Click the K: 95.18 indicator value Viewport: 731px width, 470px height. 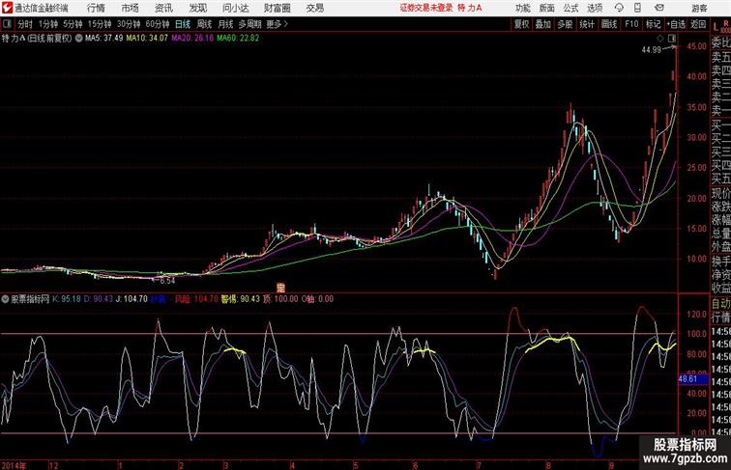[x=67, y=299]
